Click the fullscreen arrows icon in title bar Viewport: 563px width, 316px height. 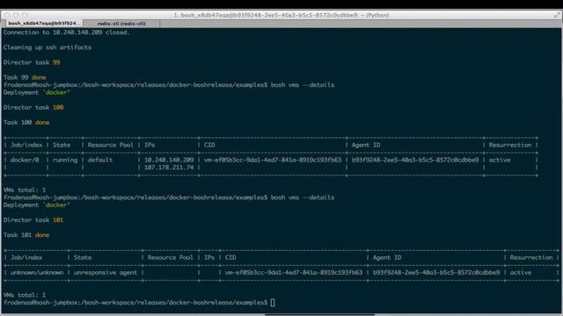pyautogui.click(x=557, y=15)
